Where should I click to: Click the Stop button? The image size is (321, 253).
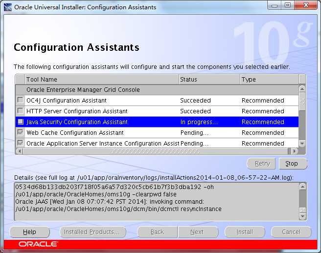(x=293, y=164)
